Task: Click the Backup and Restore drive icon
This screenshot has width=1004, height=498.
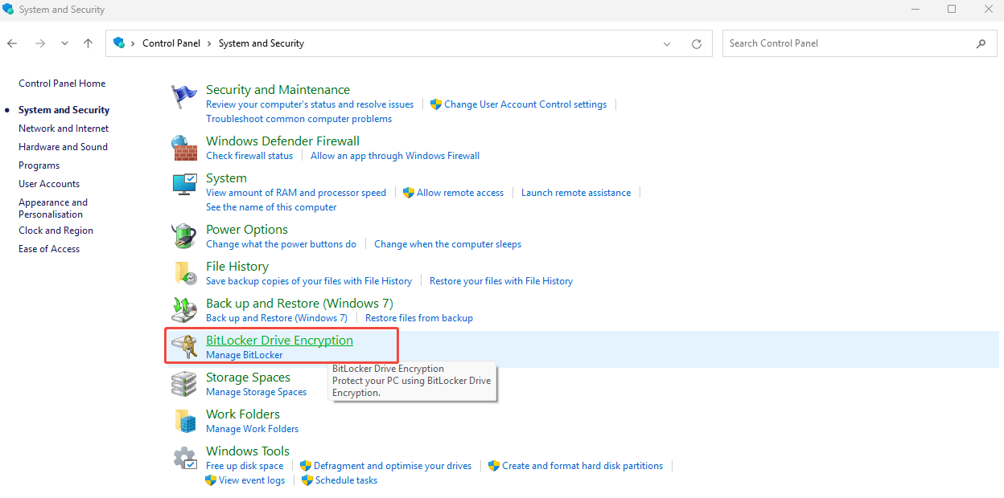Action: (184, 310)
